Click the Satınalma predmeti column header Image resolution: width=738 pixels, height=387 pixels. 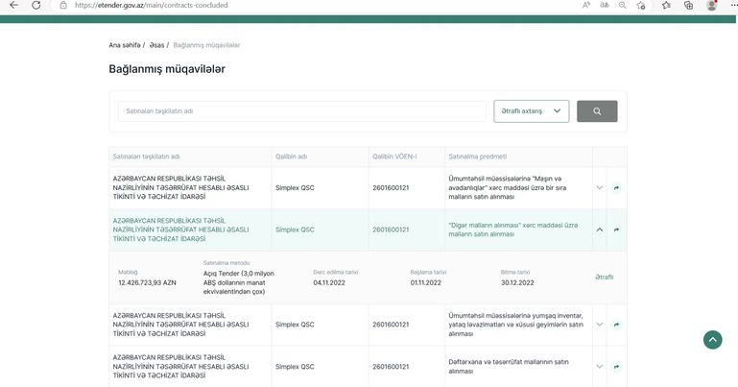click(478, 157)
